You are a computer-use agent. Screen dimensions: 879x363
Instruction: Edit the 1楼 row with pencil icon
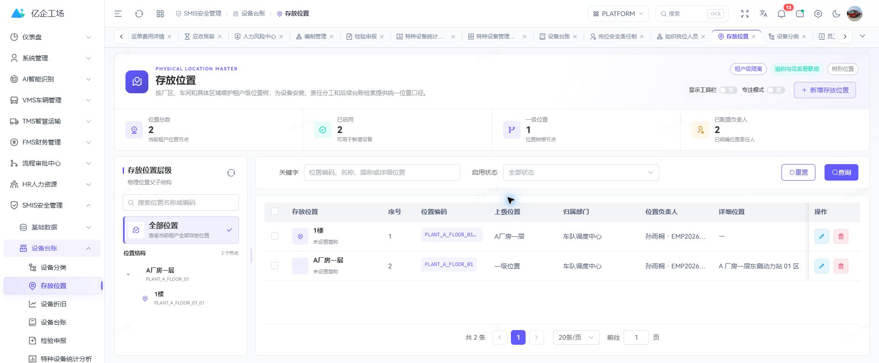[x=822, y=236]
